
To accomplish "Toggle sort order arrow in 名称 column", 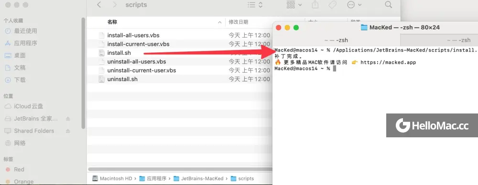I will (x=219, y=22).
